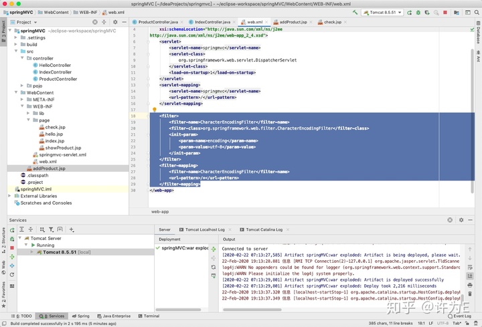The width and height of the screenshot is (482, 327).
Task: Click the print output icon in console
Action: click(470, 286)
